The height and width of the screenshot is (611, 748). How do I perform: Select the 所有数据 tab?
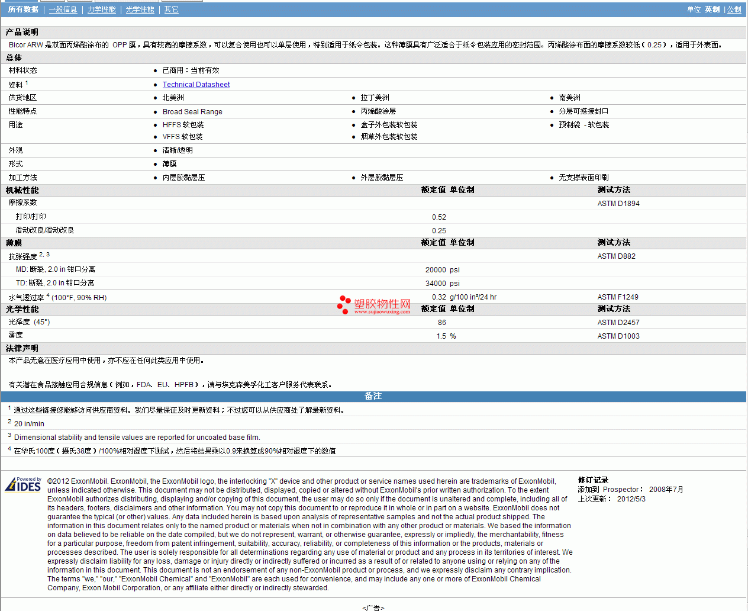click(x=23, y=9)
